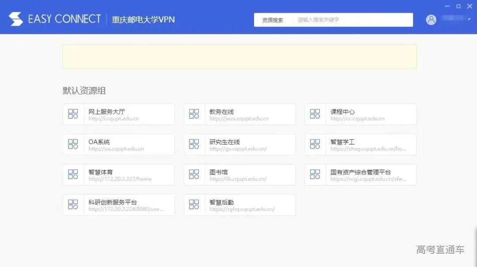Click the 科研创新服务平台 grid icon

[x=73, y=204]
